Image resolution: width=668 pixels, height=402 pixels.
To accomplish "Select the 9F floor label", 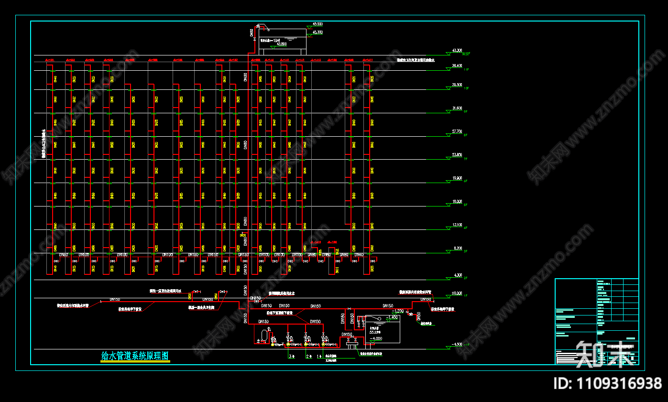I will (x=465, y=112).
